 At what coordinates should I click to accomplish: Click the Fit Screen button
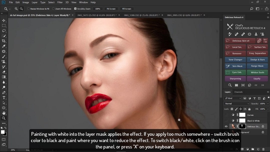coord(111,9)
